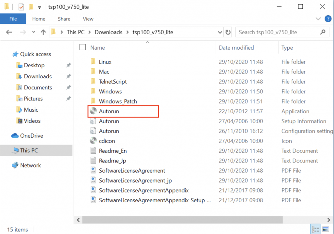Open the recent locations dropdown arrow
Image resolution: width=334 pixels, height=234 pixels.
(34, 32)
